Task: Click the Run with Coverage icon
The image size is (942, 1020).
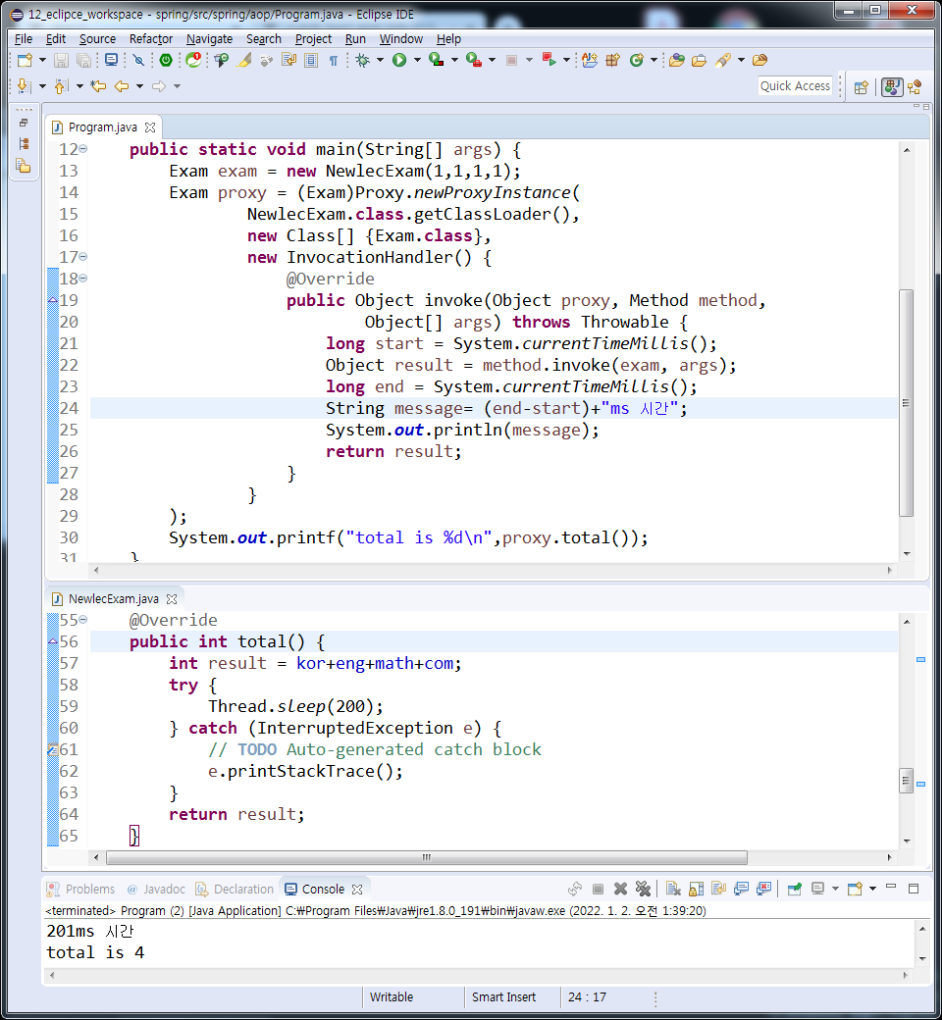Action: pos(437,61)
